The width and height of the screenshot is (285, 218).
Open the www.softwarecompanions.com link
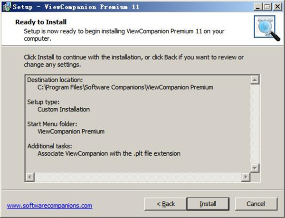(x=49, y=206)
